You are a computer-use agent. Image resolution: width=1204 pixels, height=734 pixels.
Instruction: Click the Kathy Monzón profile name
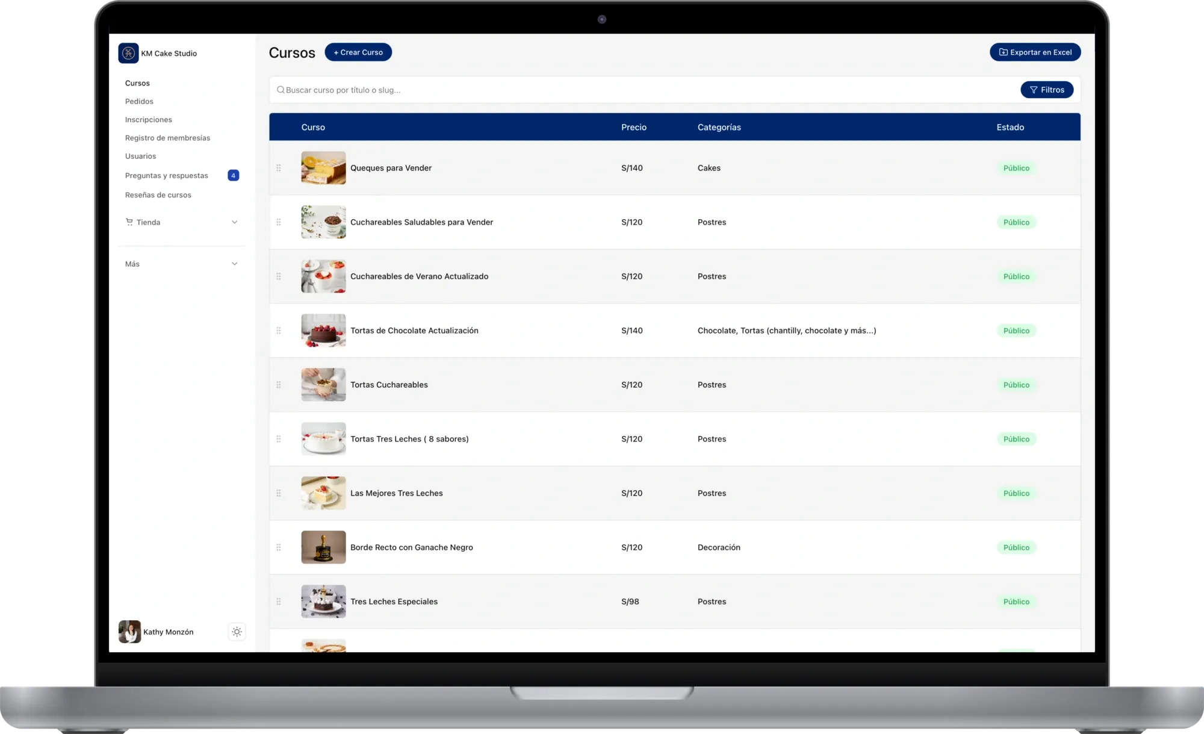pyautogui.click(x=169, y=632)
